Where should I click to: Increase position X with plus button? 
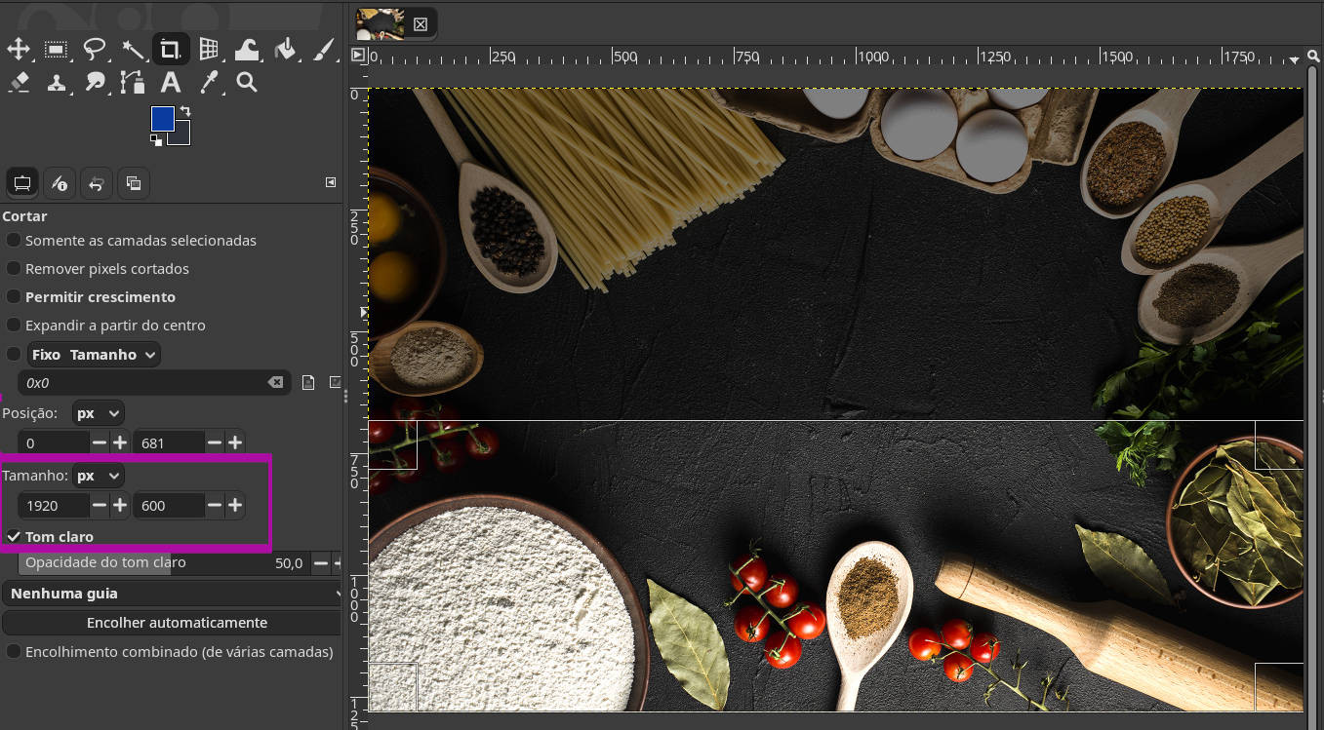[120, 442]
